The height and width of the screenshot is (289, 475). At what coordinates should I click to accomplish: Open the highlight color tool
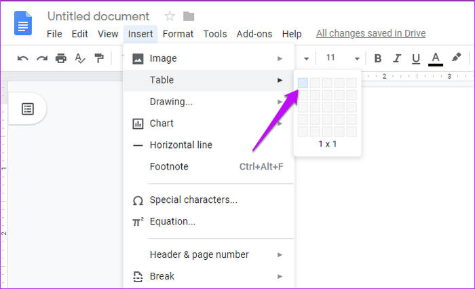pos(456,57)
